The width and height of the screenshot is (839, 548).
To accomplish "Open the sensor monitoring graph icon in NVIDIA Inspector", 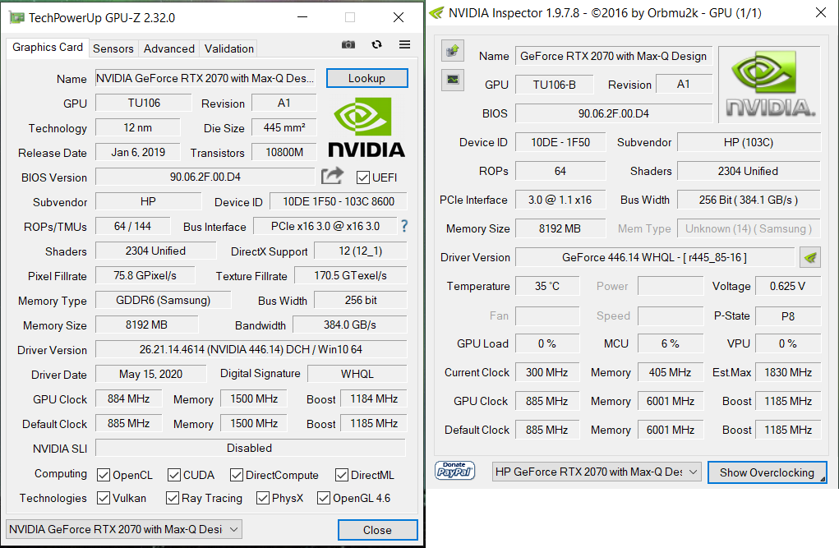I will click(x=453, y=80).
